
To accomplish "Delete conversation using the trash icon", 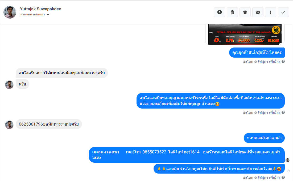I will click(x=232, y=12).
